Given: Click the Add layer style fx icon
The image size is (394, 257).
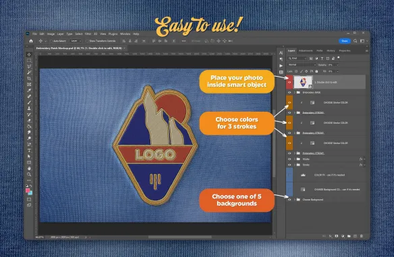Looking at the screenshot, I should point(331,236).
